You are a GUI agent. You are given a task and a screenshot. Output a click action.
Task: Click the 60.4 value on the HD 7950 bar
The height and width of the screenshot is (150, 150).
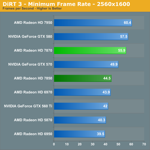click(127, 23)
